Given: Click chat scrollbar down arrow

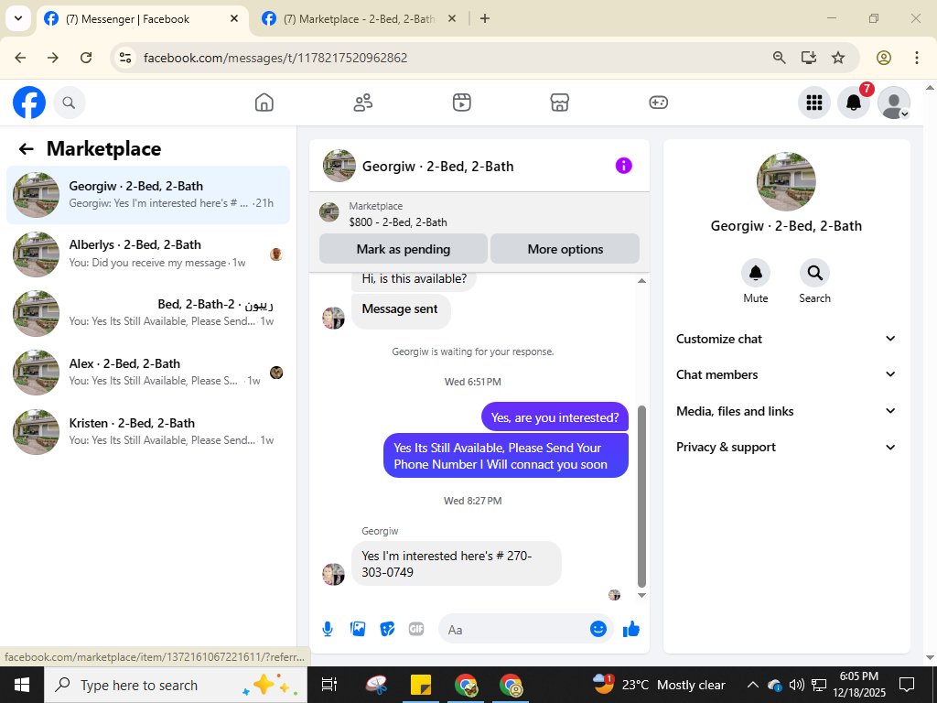Looking at the screenshot, I should [x=641, y=595].
